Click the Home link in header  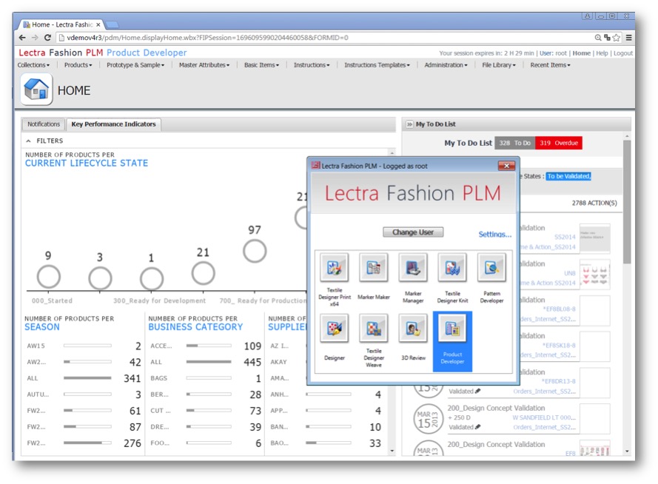point(581,53)
